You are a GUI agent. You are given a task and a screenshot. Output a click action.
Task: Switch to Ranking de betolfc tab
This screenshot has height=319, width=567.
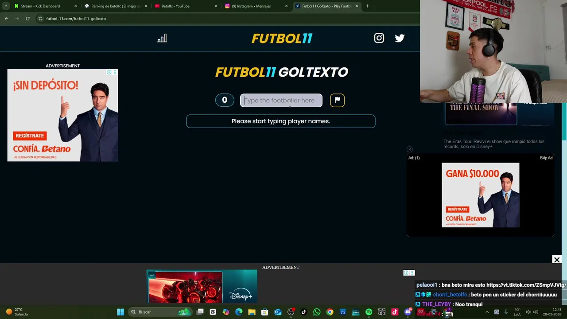[115, 6]
